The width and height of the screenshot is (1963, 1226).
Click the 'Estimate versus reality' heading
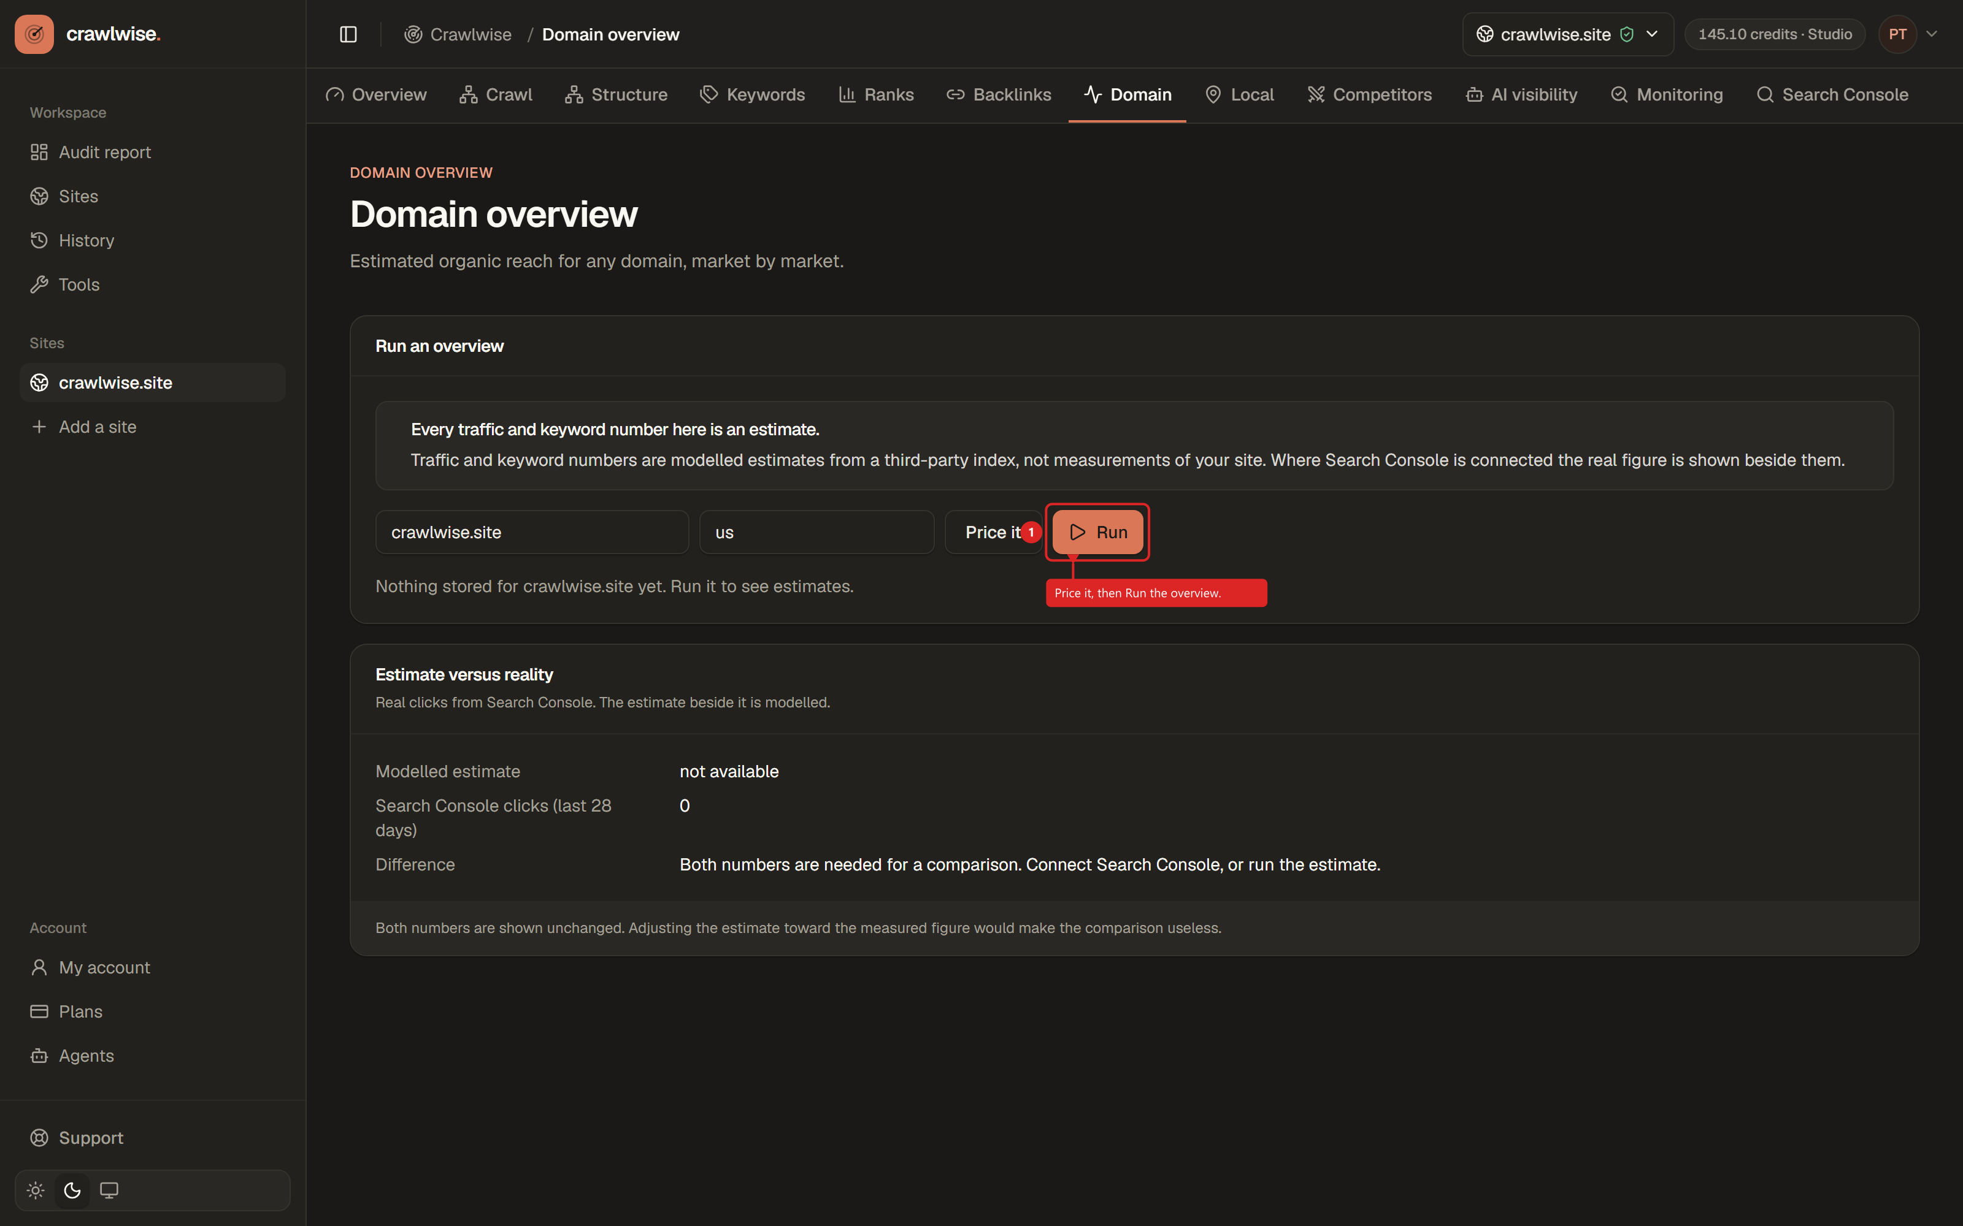pos(464,675)
